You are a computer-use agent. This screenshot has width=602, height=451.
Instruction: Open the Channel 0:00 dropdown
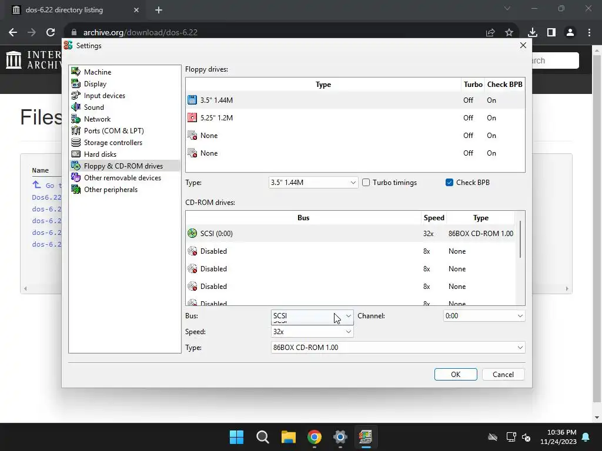point(484,316)
